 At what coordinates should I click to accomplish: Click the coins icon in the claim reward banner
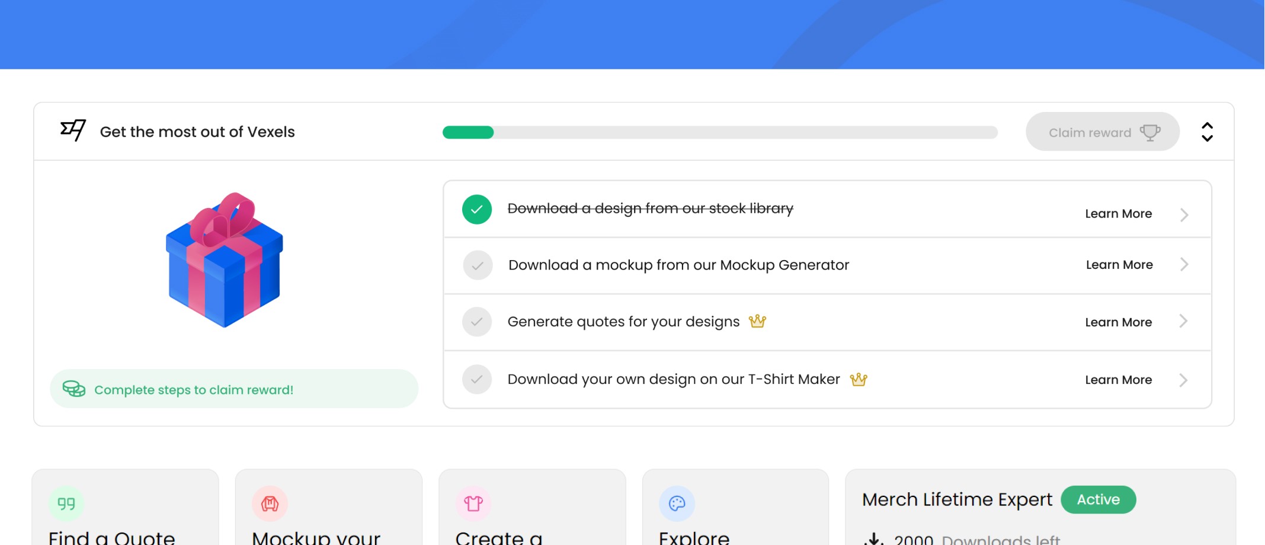point(74,389)
